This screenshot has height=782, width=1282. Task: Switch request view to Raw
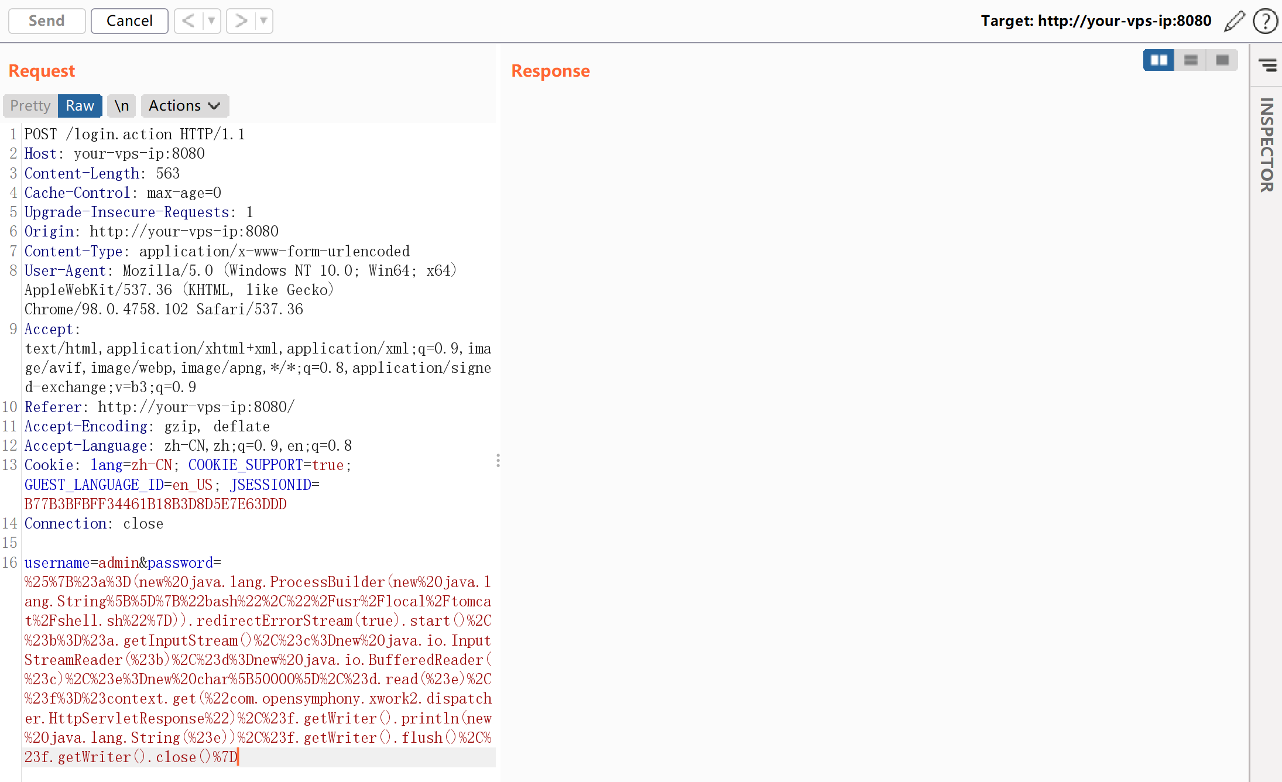pyautogui.click(x=80, y=106)
